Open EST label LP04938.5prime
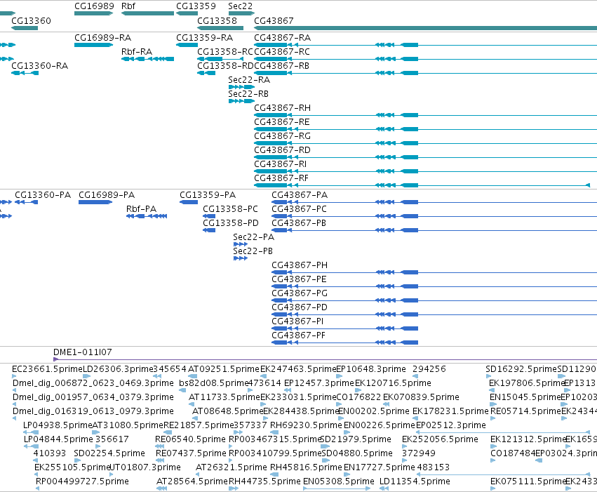The width and height of the screenshot is (597, 492). pos(58,426)
